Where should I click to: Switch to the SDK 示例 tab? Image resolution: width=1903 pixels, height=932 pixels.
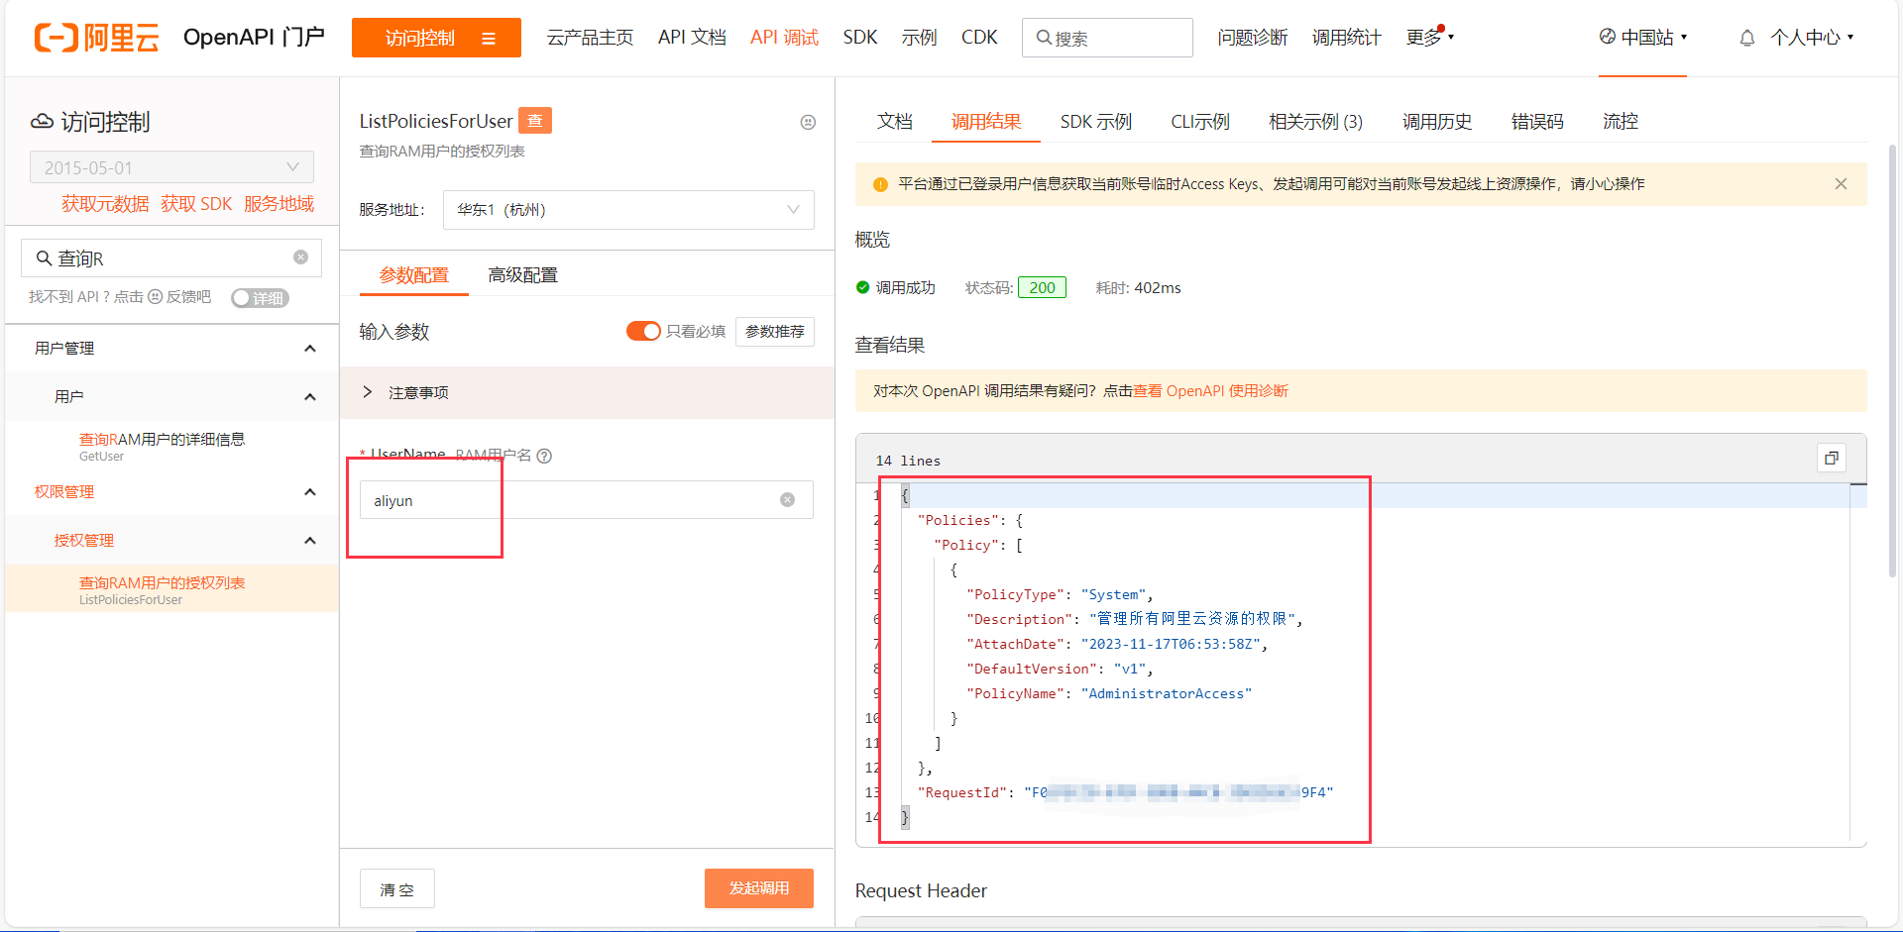click(1095, 122)
